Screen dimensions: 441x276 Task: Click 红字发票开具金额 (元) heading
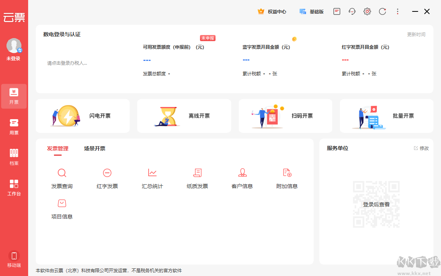click(365, 47)
